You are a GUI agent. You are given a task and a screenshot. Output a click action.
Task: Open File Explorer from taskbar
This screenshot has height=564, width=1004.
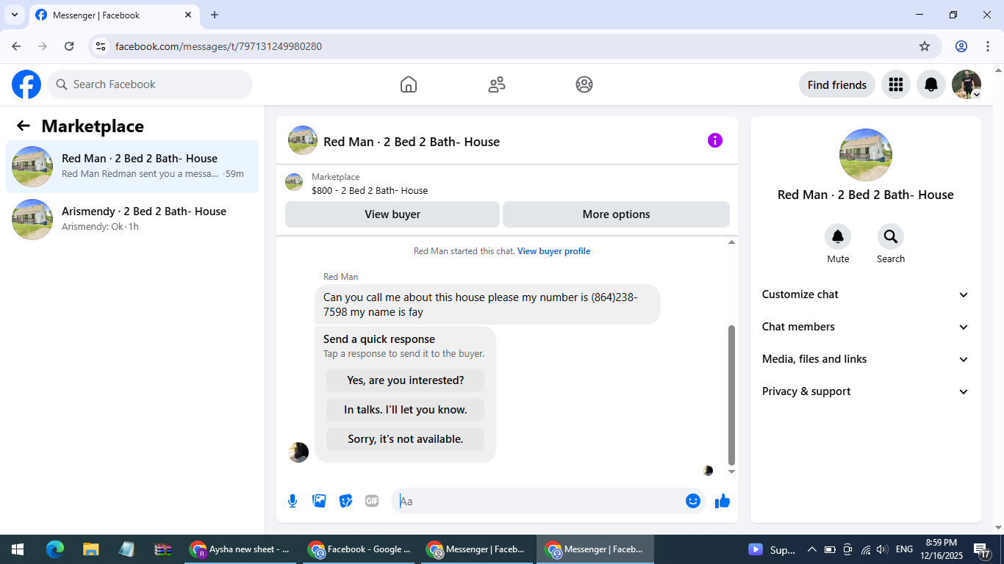coord(90,549)
